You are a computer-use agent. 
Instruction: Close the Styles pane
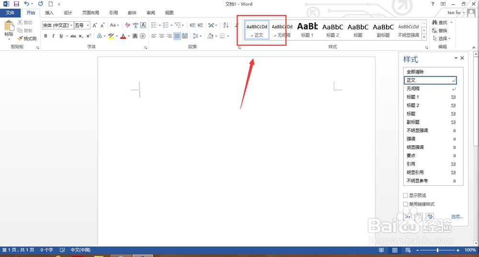[462, 58]
